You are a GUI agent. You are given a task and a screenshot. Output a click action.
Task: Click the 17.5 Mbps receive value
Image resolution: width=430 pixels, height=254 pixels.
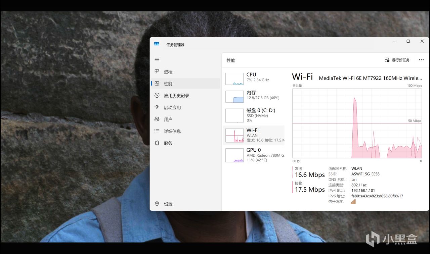pos(310,190)
